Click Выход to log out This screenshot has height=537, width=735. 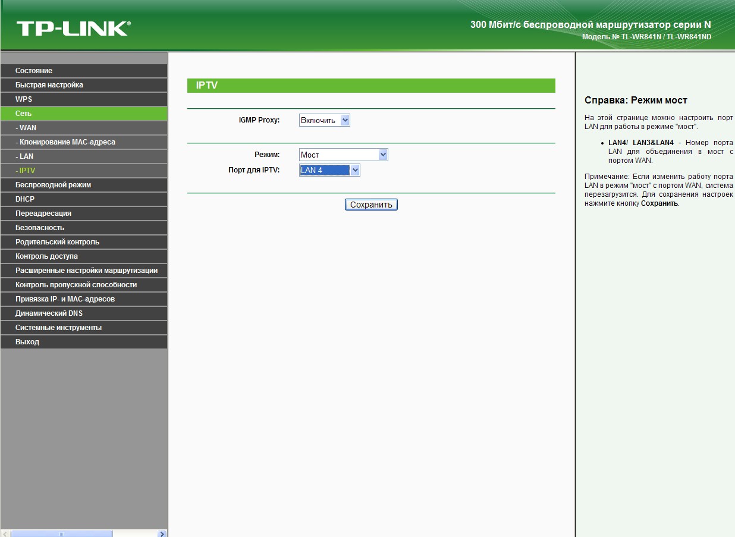83,342
